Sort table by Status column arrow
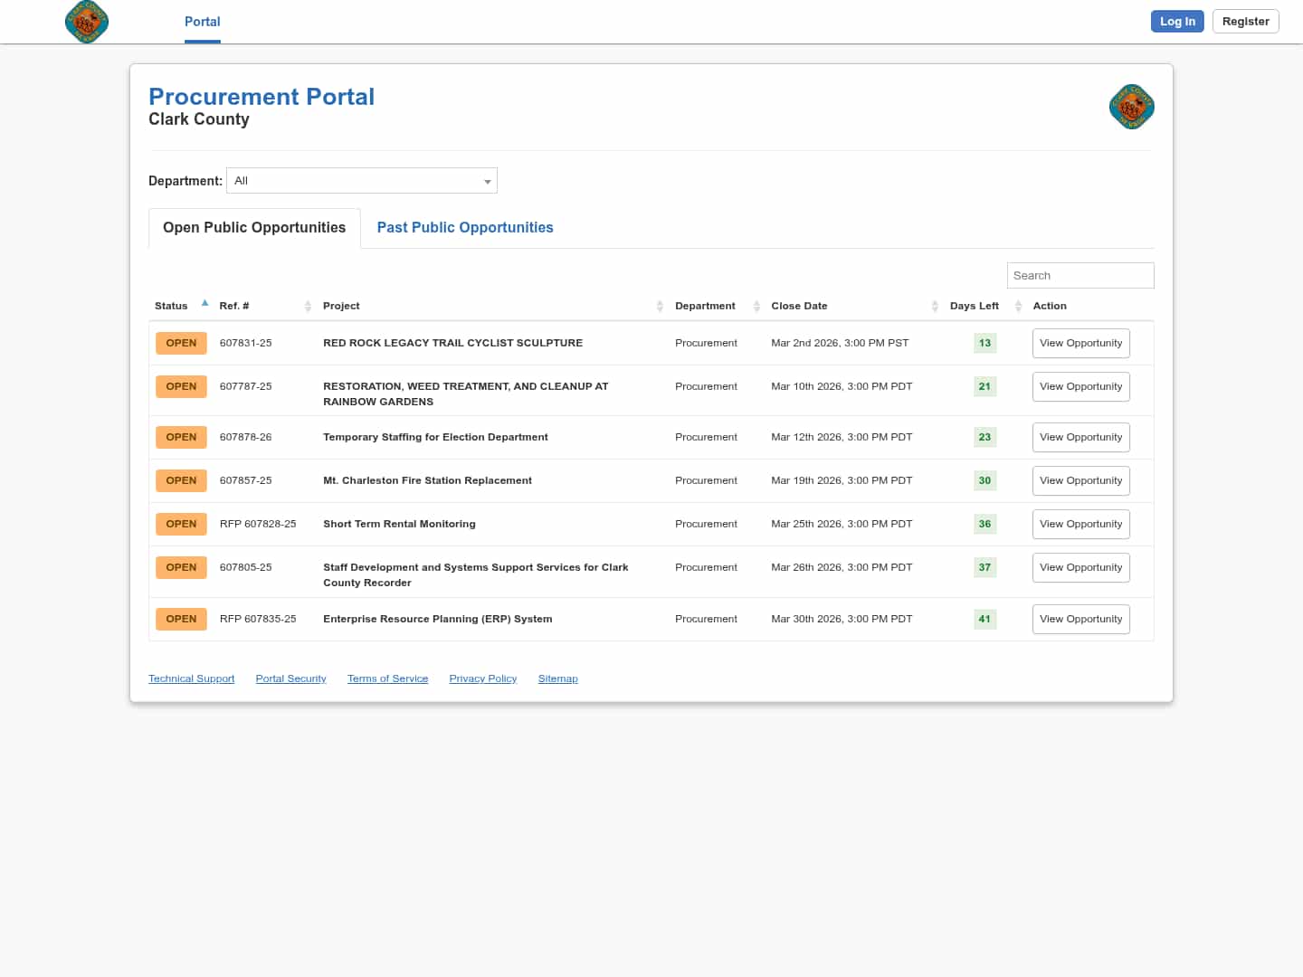The width and height of the screenshot is (1303, 977). pyautogui.click(x=204, y=304)
